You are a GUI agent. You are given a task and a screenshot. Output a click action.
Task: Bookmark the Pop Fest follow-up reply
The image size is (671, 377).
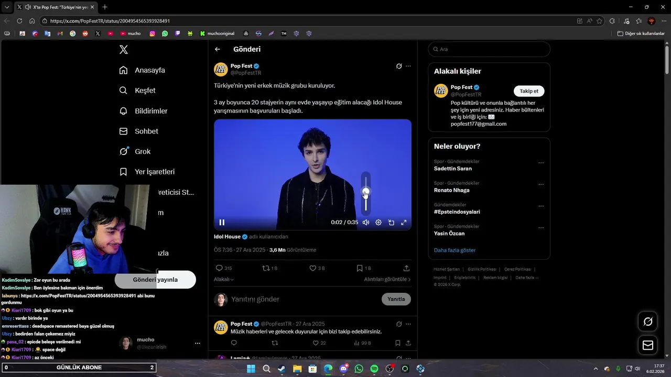point(398,343)
